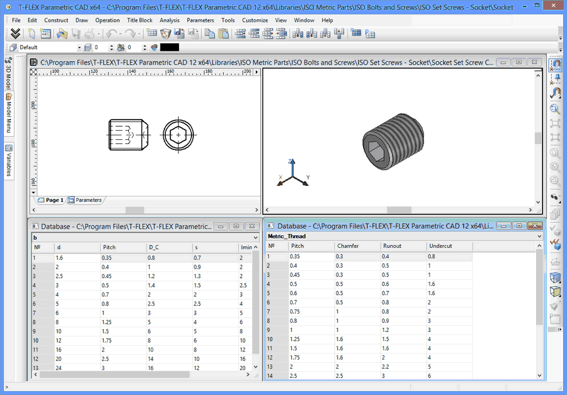Screen dimensions: 567x395
Task: Click the zoom window magnifier in right toolbar
Action: click(555, 109)
